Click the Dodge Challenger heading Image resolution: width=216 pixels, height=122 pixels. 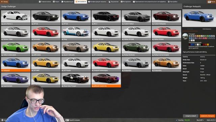coord(8,6)
